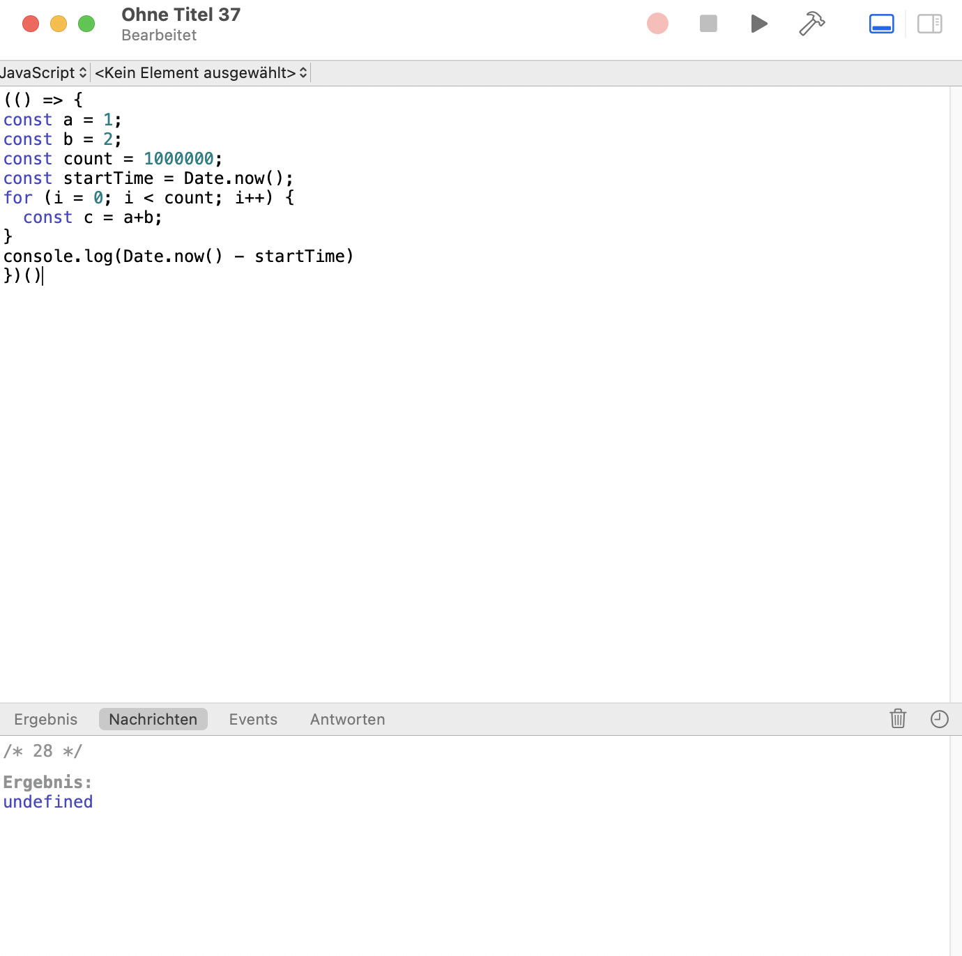Click the 'Ohne Titel 37' window title
Image resolution: width=962 pixels, height=956 pixels.
click(181, 15)
